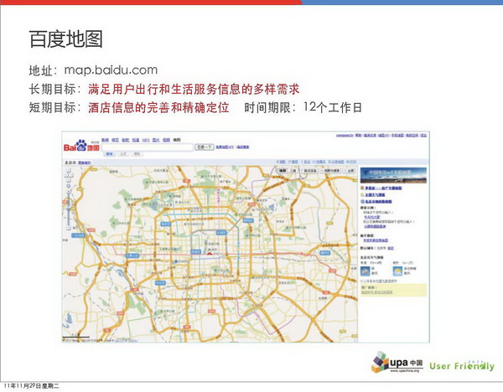Click the search-in-view button on map
The width and height of the screenshot is (503, 392).
click(329, 171)
